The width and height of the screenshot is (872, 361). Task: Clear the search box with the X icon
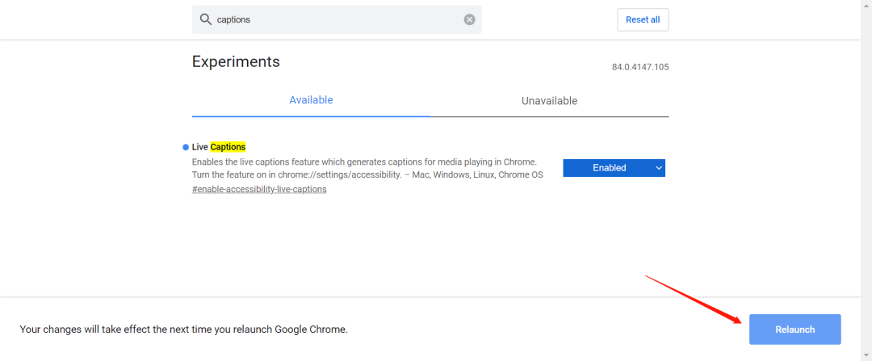pyautogui.click(x=469, y=19)
